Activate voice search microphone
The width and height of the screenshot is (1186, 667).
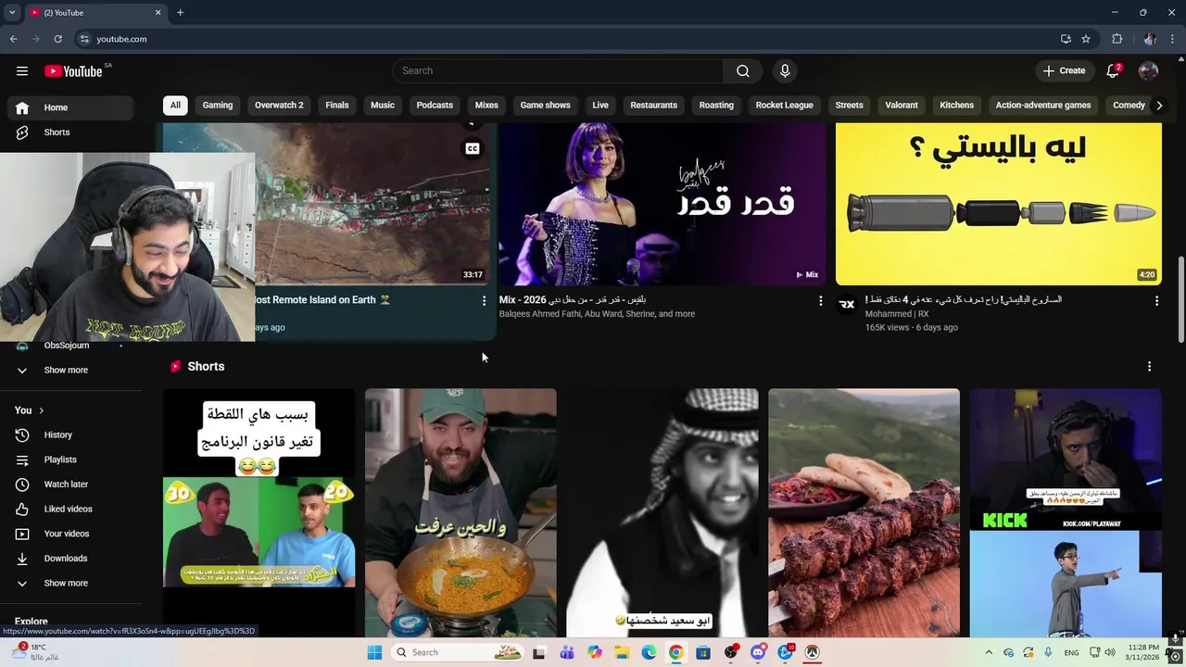click(785, 71)
